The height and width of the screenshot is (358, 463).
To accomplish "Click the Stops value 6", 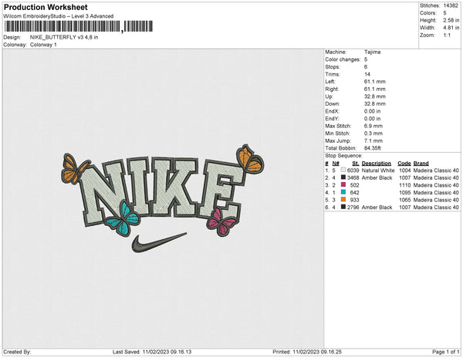I will point(366,67).
